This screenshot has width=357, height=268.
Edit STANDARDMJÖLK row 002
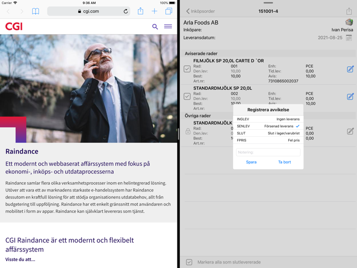tap(350, 96)
